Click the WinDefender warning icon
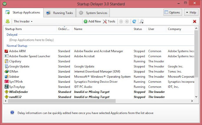 [x=6, y=92]
